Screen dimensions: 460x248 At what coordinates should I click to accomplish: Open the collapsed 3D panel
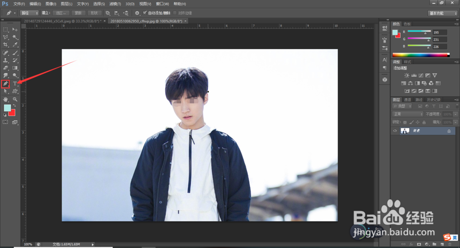(385, 79)
